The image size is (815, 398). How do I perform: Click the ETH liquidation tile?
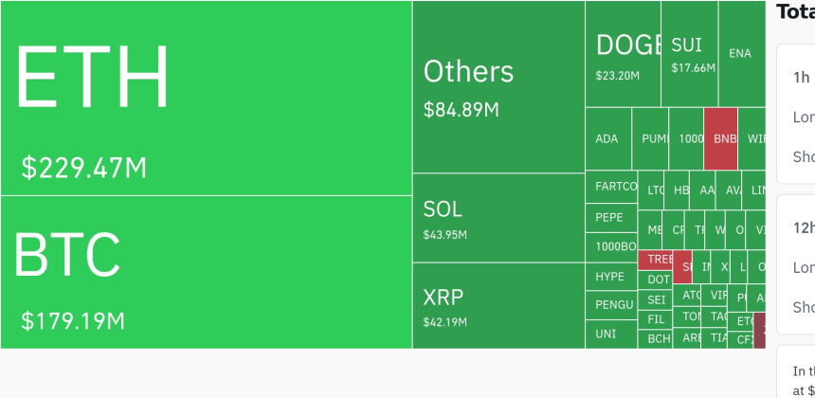[x=206, y=98]
